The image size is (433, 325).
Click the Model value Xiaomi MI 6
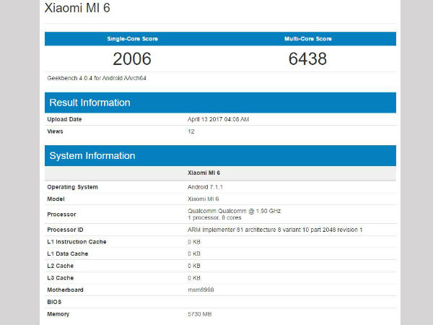204,199
